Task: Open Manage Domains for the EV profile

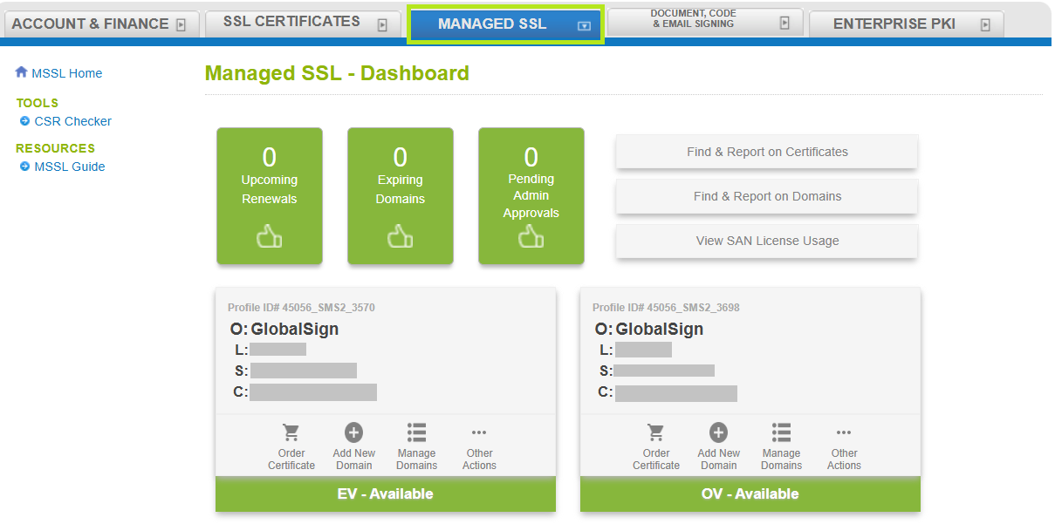Action: [416, 445]
